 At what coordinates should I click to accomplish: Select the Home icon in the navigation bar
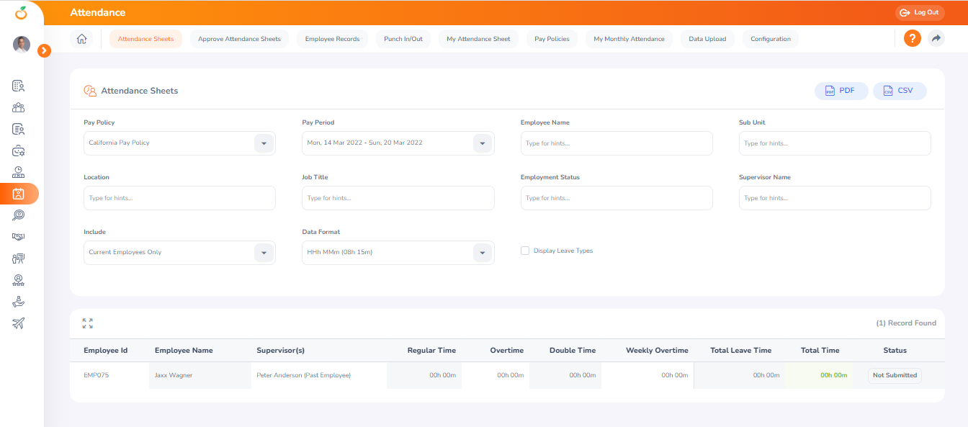click(x=82, y=39)
